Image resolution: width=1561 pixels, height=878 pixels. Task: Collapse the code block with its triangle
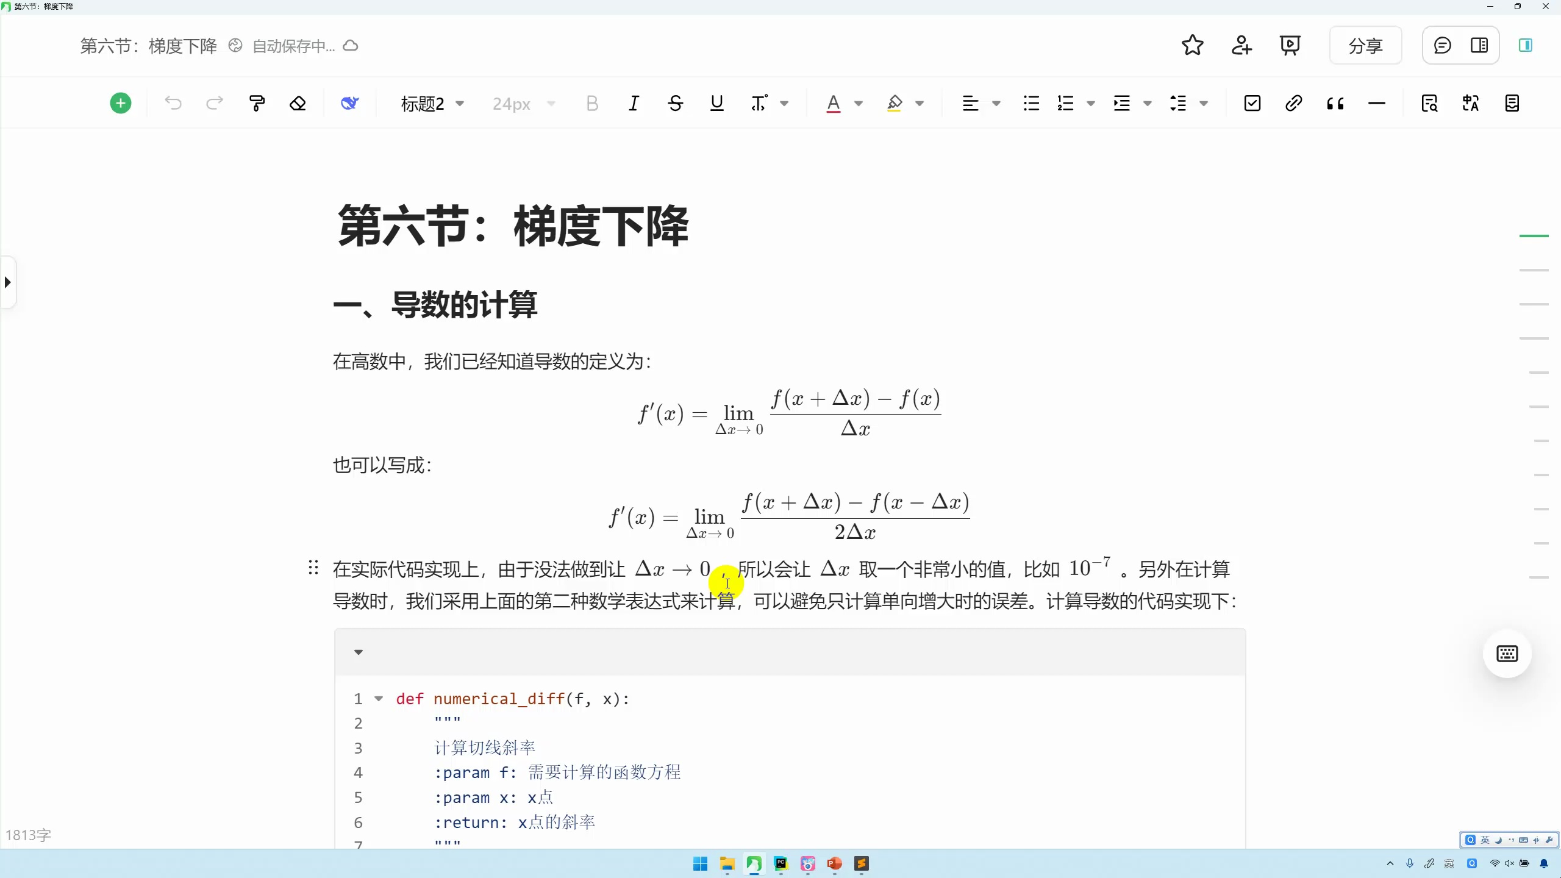click(x=358, y=651)
